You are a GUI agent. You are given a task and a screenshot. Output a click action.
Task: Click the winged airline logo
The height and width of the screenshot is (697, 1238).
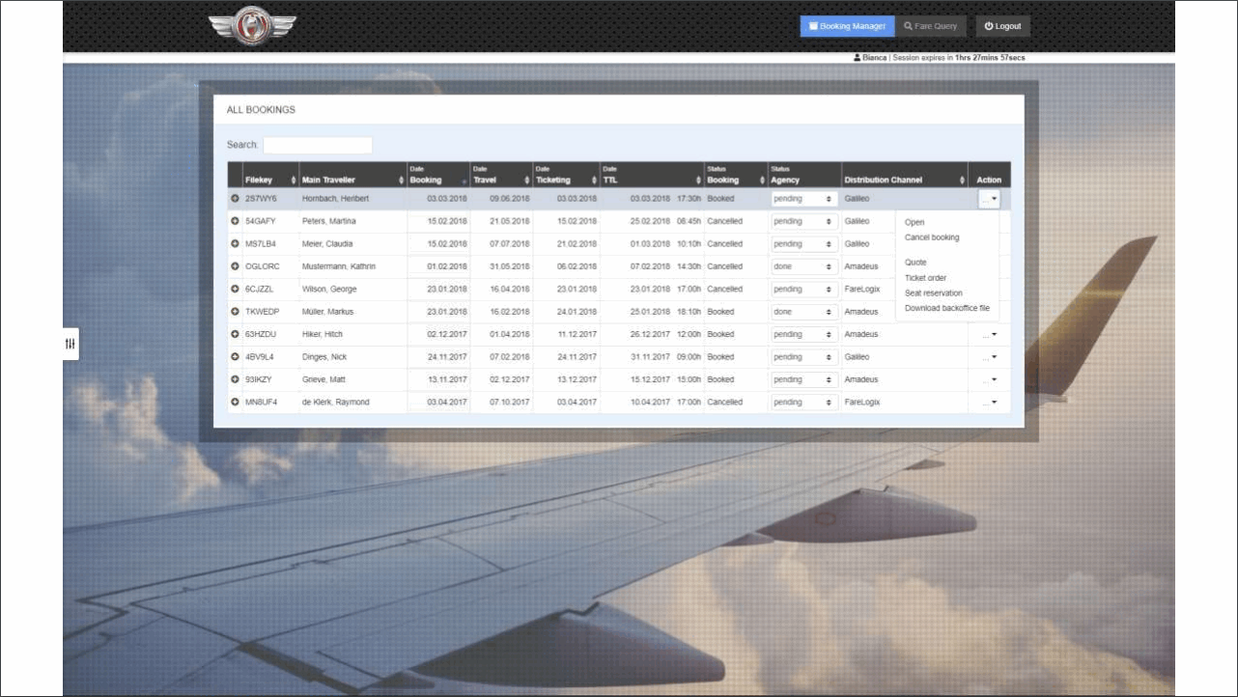[x=252, y=27]
